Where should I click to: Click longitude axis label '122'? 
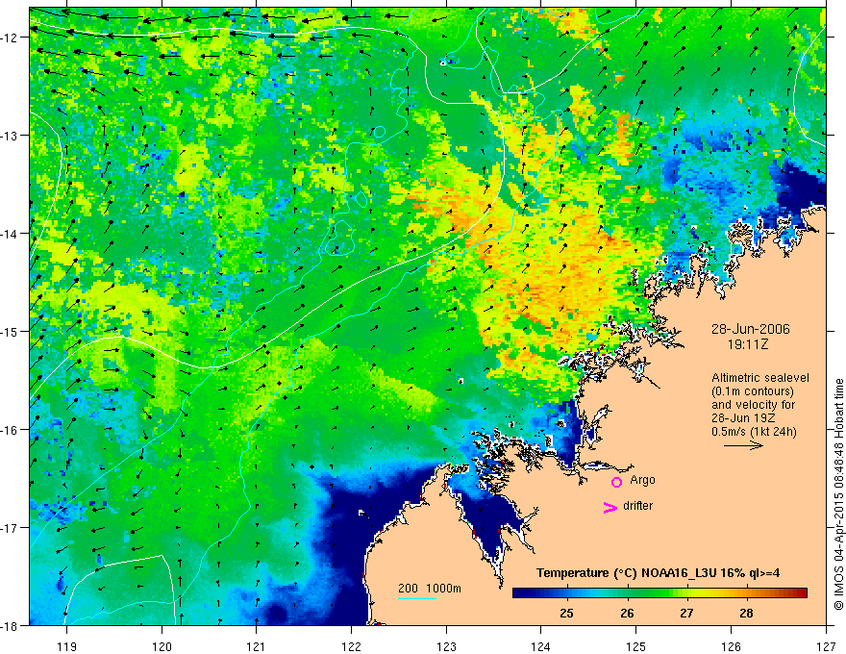(351, 646)
